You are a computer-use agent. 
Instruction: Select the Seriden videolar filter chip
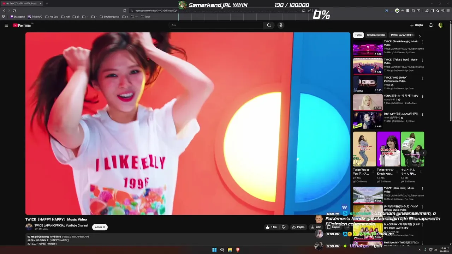[376, 35]
